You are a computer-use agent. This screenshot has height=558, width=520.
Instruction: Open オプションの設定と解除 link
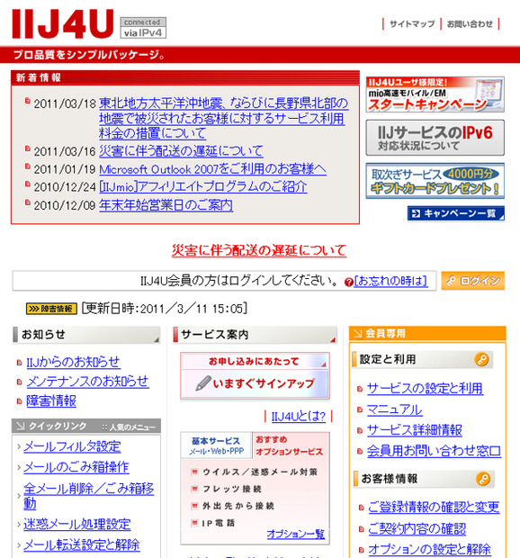click(x=430, y=550)
